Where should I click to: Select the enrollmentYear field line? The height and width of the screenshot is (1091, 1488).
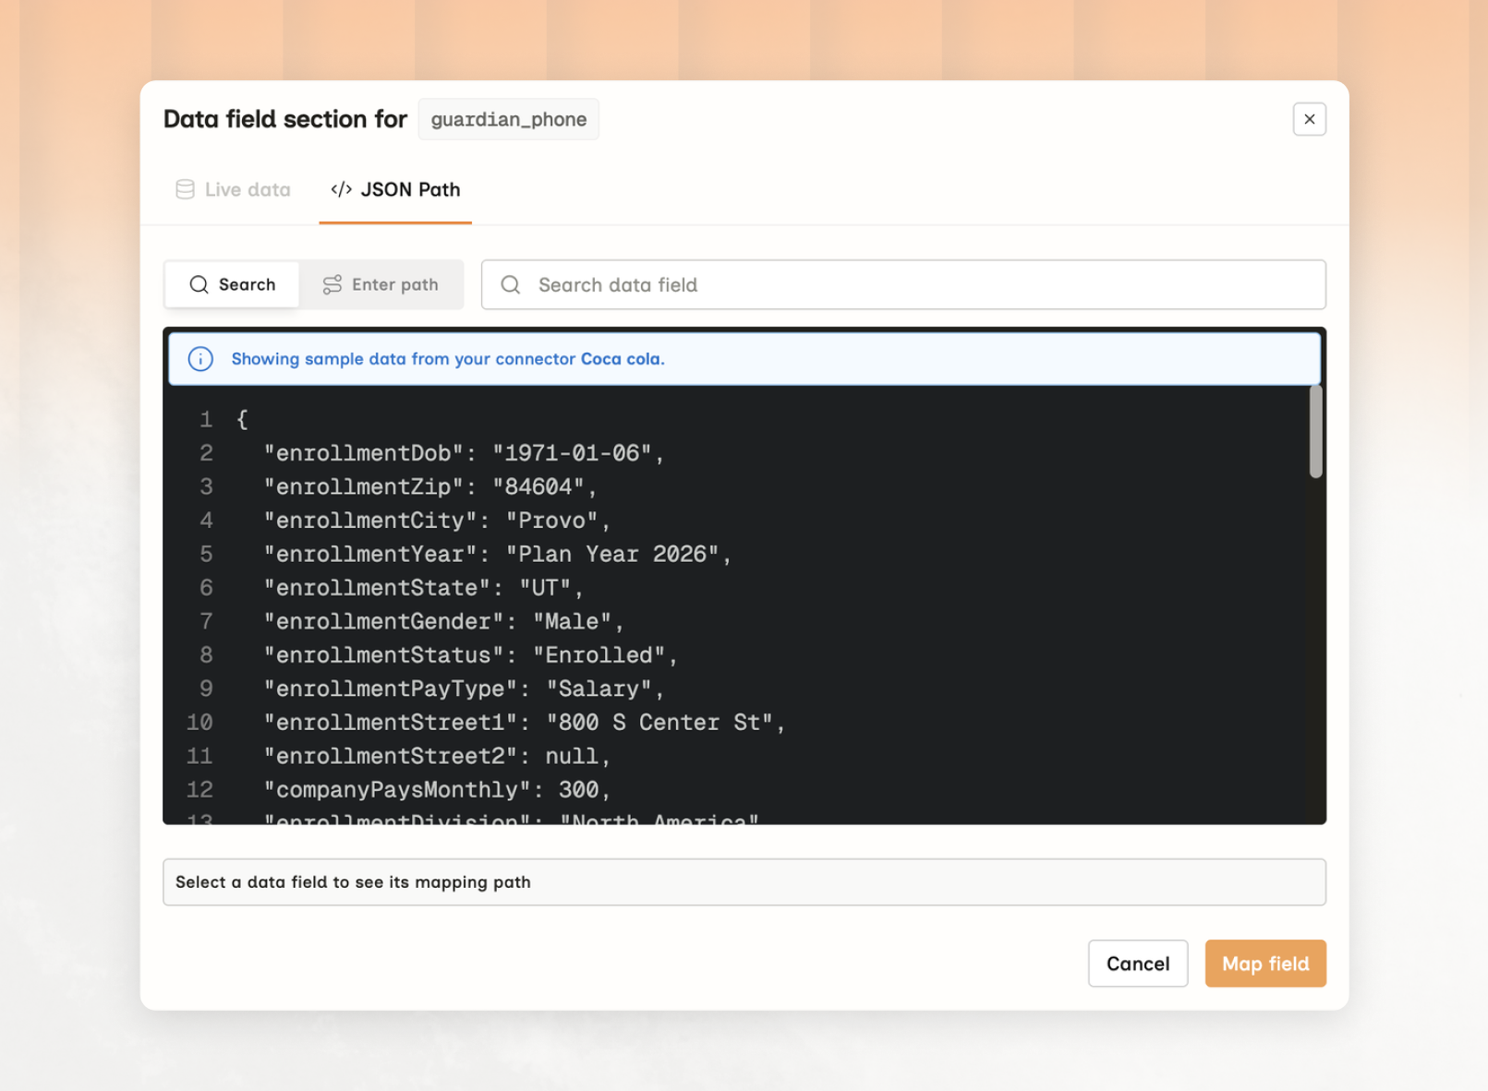498,554
